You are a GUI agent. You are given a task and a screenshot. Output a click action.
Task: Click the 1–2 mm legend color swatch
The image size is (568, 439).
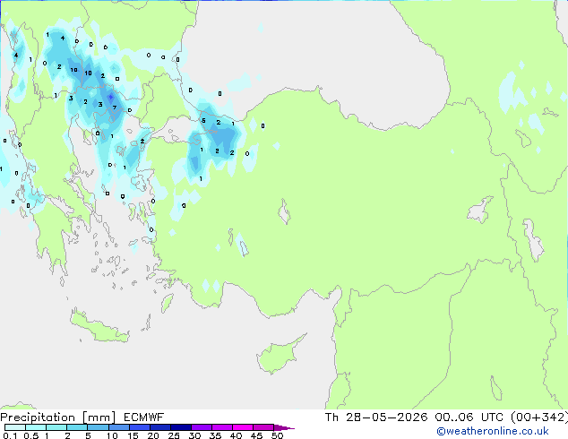pos(56,427)
